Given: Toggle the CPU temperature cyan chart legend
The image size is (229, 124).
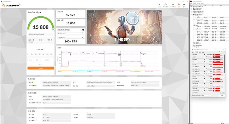Looking at the screenshot, I should point(80,71).
